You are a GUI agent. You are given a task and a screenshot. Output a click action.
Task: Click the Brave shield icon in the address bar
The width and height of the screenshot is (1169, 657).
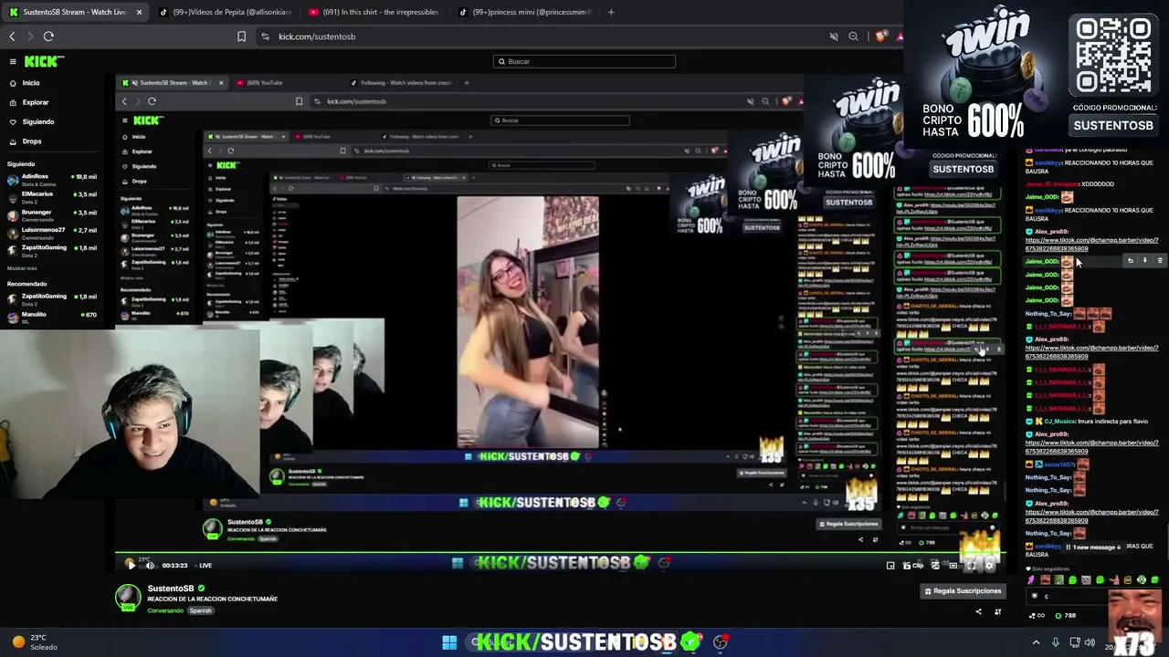pyautogui.click(x=879, y=36)
